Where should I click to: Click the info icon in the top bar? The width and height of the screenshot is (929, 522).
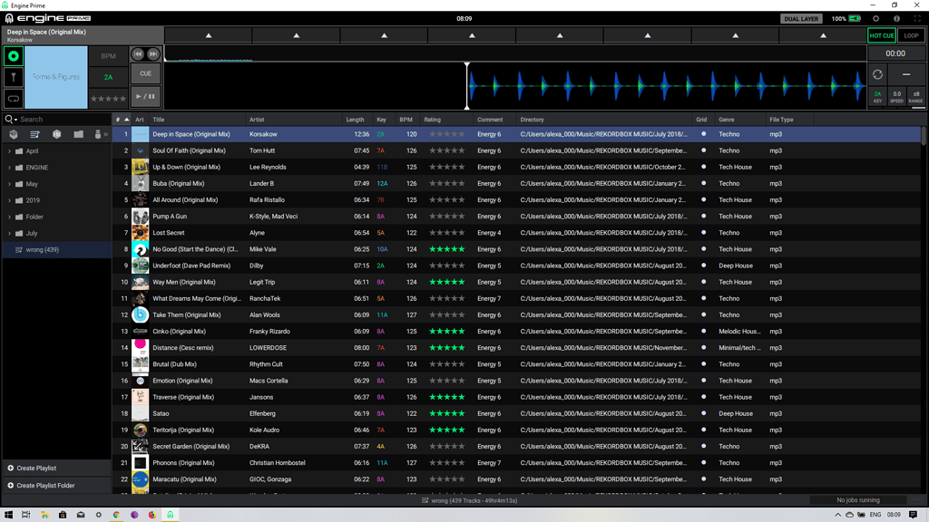[897, 19]
